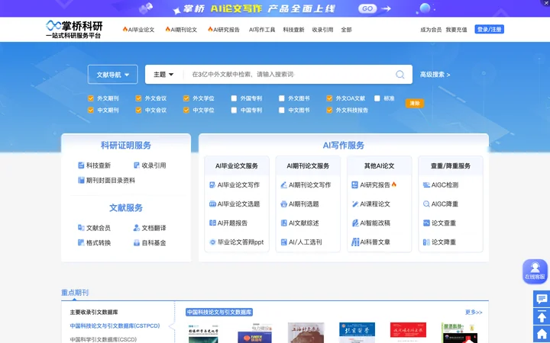The image size is (550, 343).
Task: Open 论文降重 service
Action: 439,242
